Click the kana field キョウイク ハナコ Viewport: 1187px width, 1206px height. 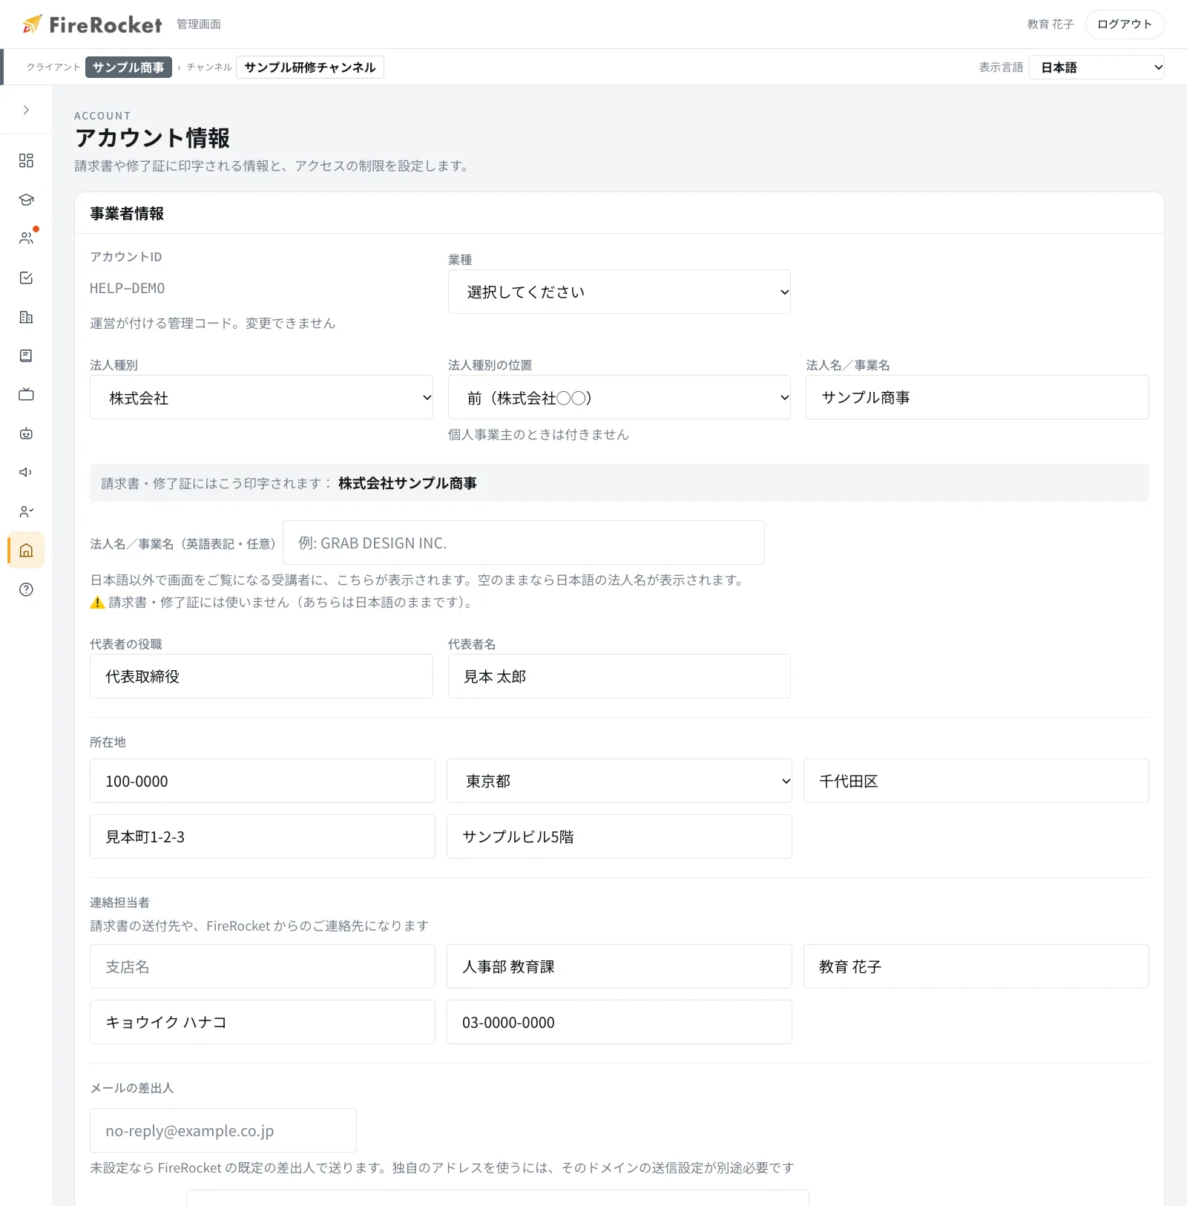click(263, 1022)
